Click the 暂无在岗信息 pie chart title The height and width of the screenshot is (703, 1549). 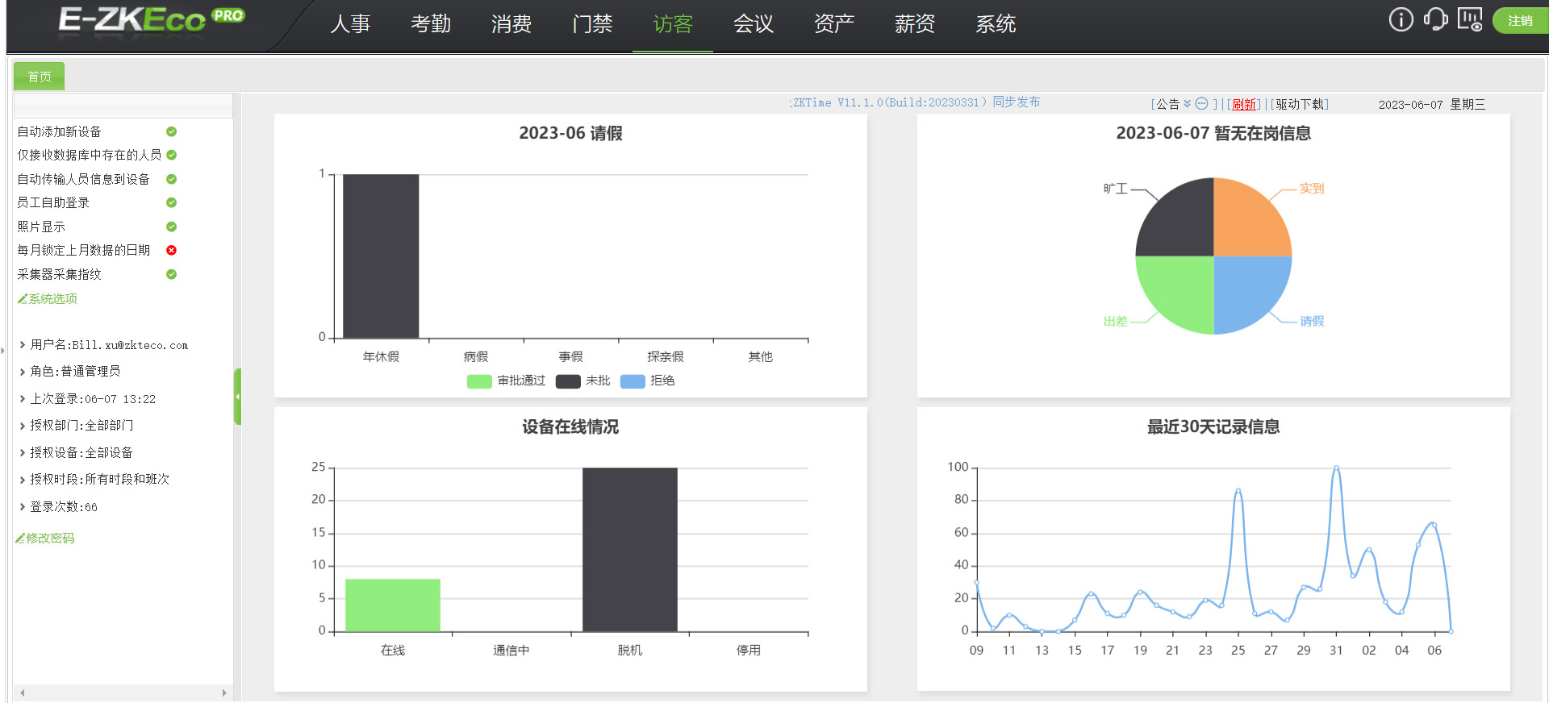coord(1213,133)
